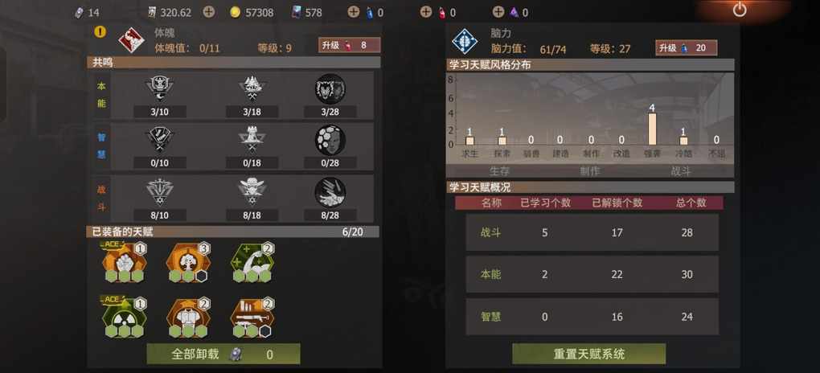Click the 全部卸载 button

click(x=223, y=355)
